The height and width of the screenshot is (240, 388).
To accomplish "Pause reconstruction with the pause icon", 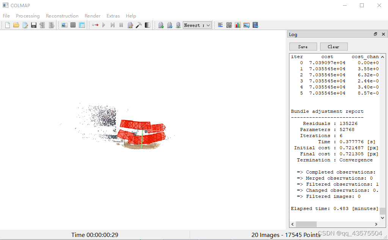I will 121,25.
